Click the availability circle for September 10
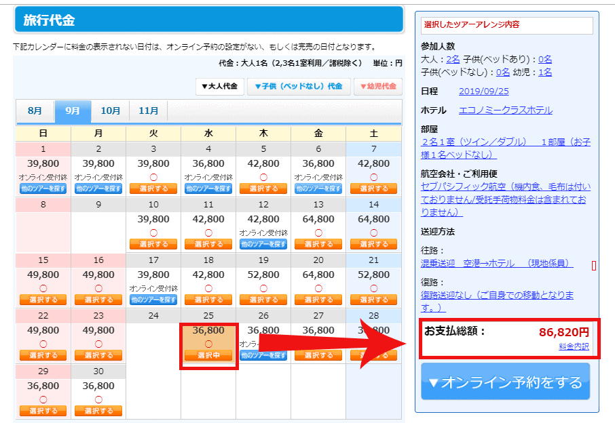 153,233
